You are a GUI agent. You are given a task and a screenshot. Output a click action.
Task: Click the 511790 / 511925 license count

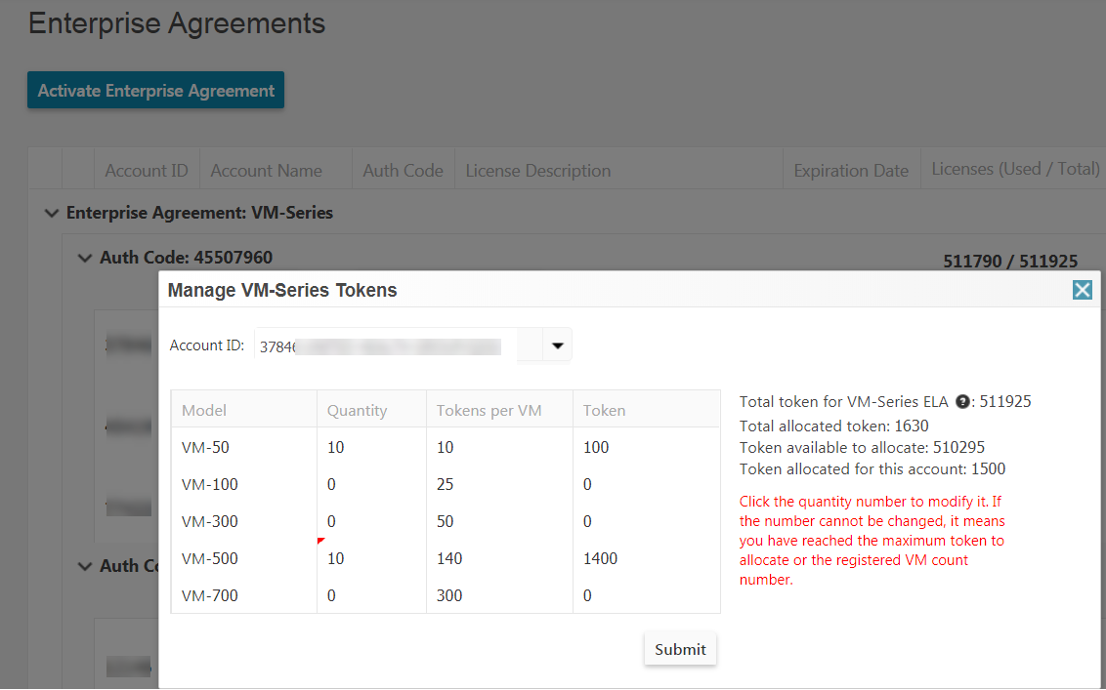[1010, 262]
